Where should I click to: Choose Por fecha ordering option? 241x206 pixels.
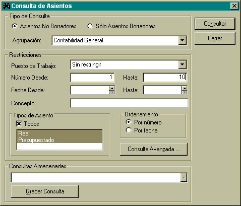(129, 130)
